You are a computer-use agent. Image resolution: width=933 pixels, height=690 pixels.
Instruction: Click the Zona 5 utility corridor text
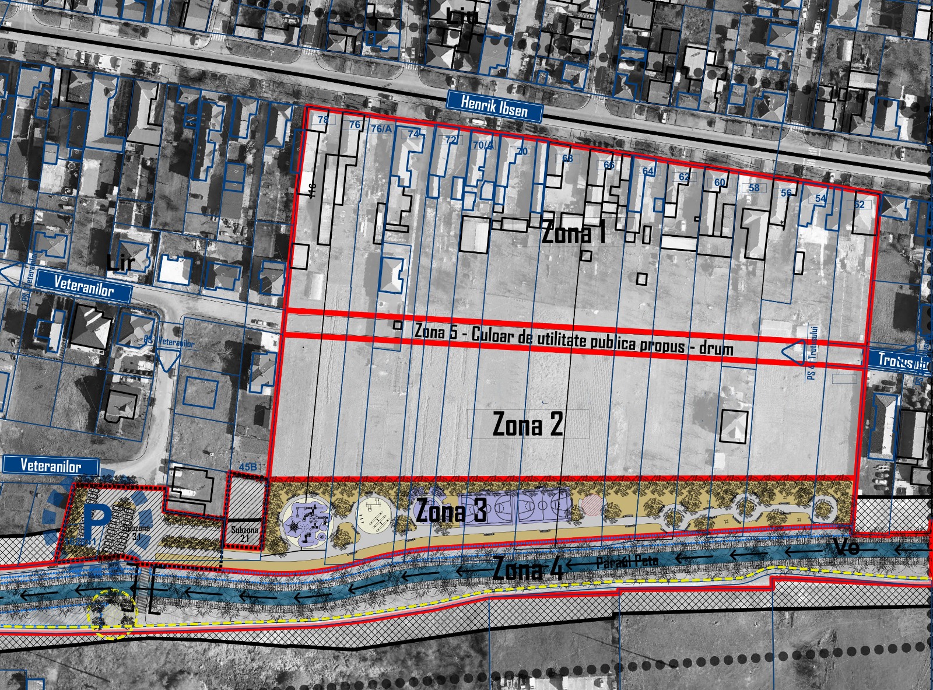coord(574,341)
